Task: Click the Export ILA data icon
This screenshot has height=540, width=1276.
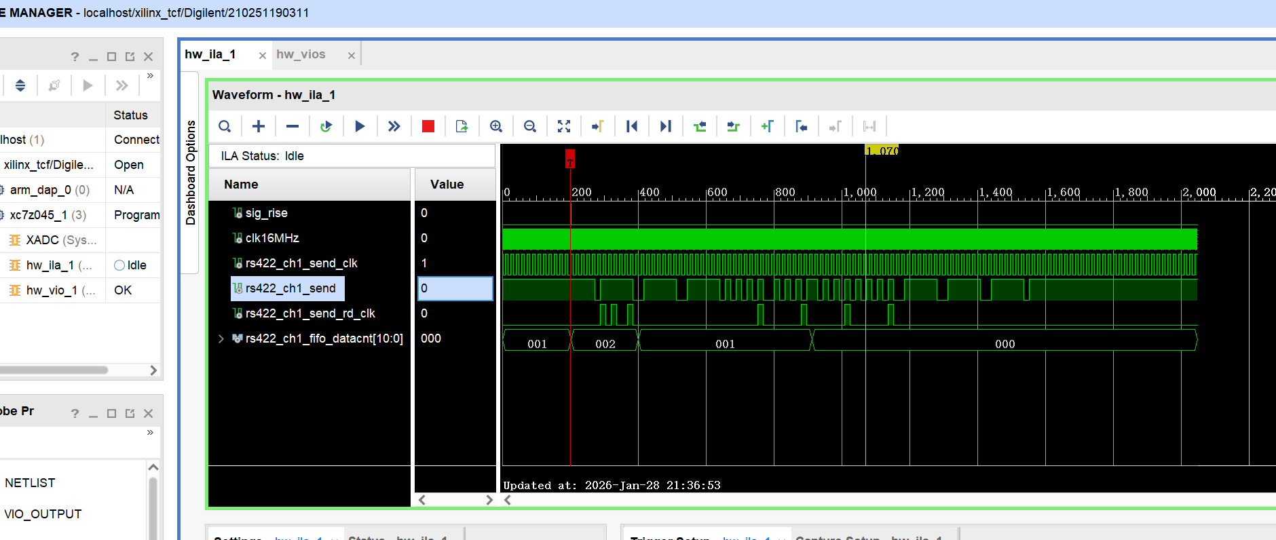Action: click(x=462, y=126)
